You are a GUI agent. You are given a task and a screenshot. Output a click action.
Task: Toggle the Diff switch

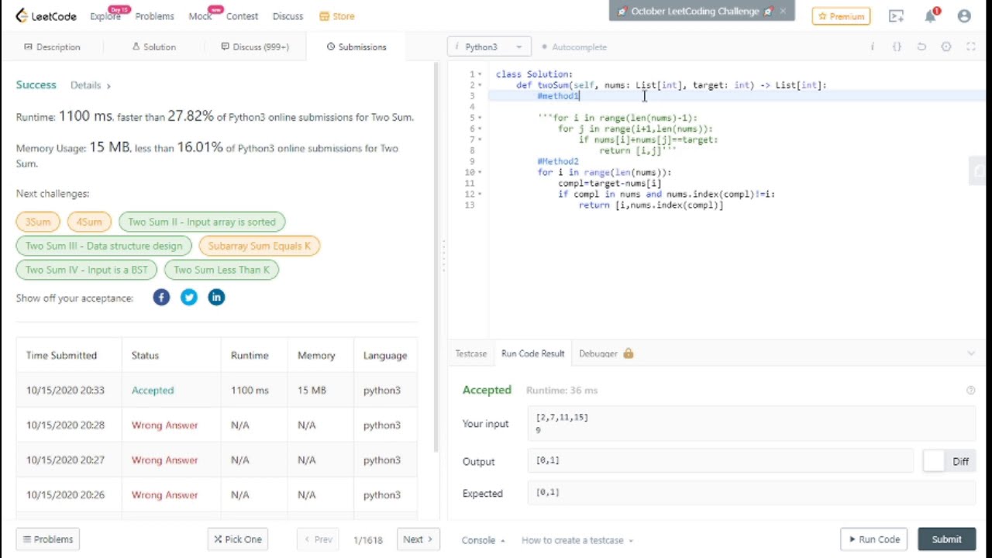[x=935, y=461]
